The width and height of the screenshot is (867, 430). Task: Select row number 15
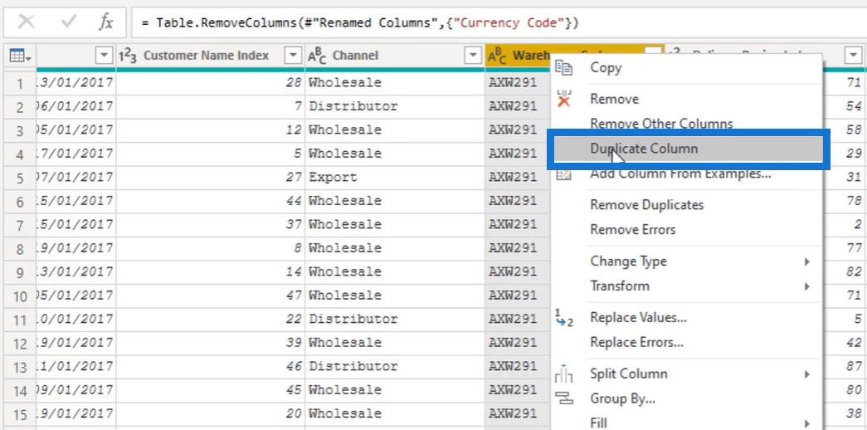[20, 414]
